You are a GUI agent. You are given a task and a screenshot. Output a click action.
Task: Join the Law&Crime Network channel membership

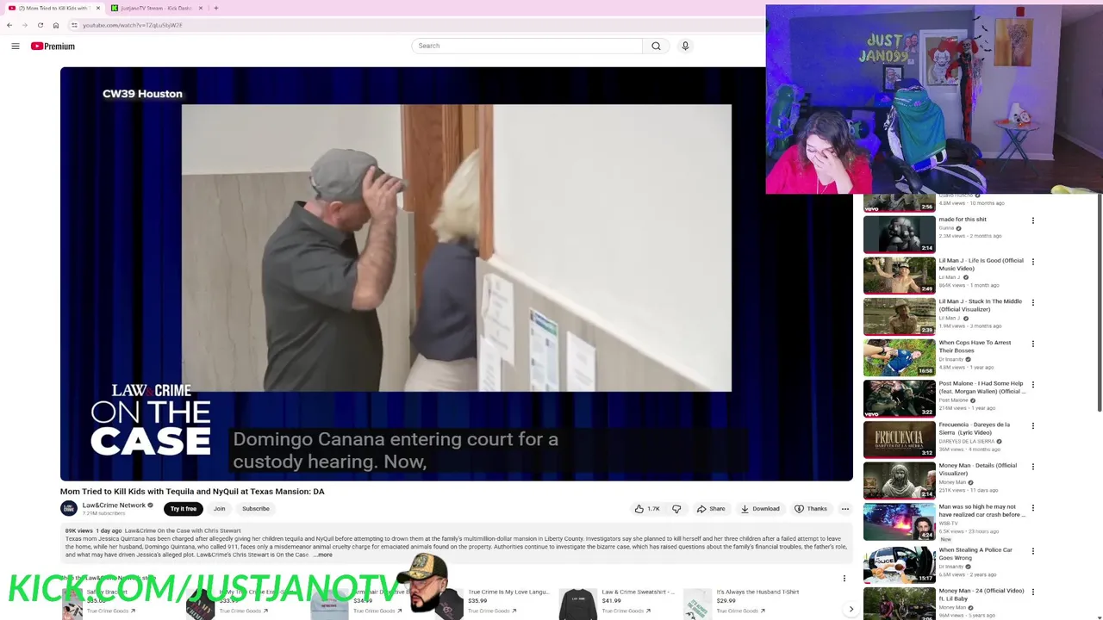(x=219, y=509)
